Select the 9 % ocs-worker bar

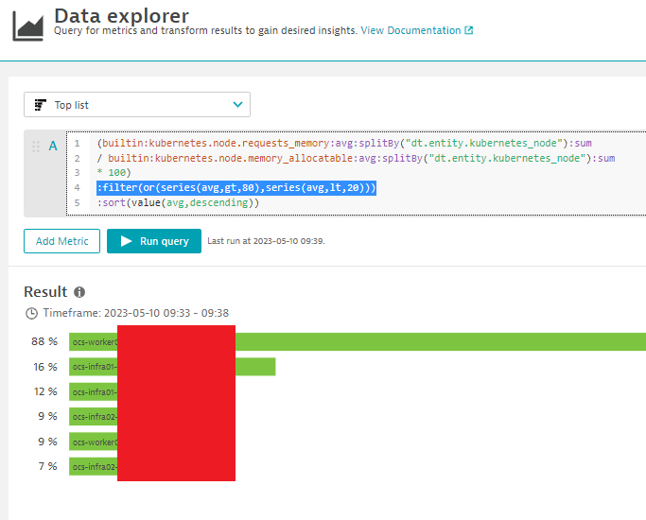click(x=93, y=442)
